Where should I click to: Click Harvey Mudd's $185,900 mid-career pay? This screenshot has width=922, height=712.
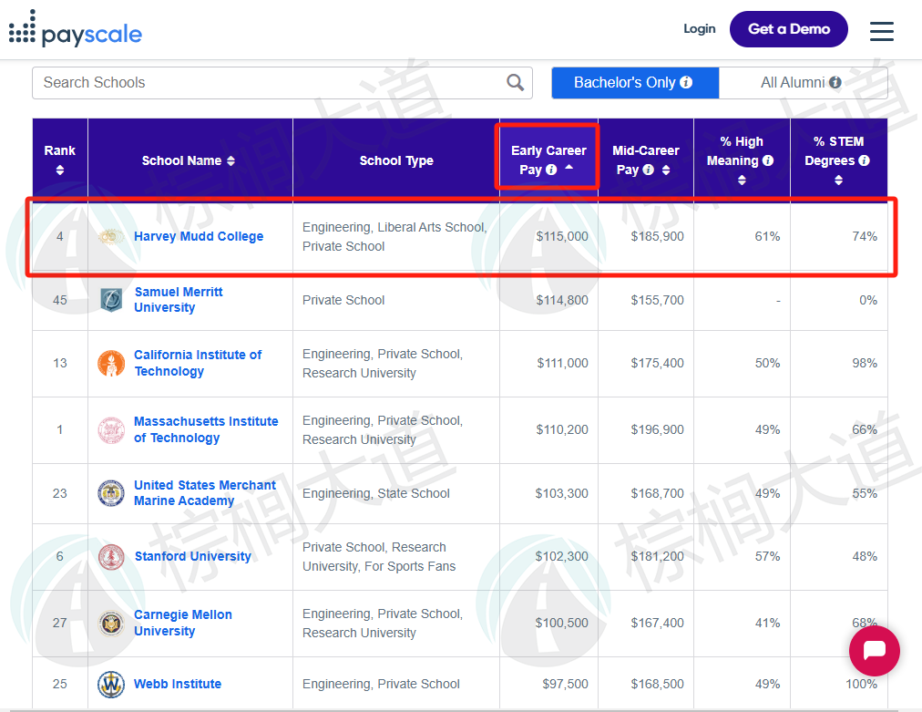pyautogui.click(x=658, y=236)
